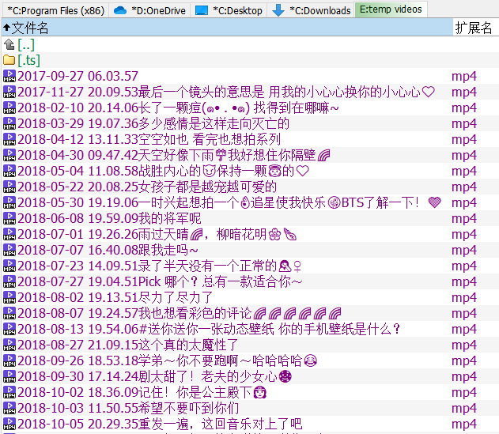Click the MP4 icon of 2017-09-27 06.03.57
The image size is (499, 434).
pos(9,77)
